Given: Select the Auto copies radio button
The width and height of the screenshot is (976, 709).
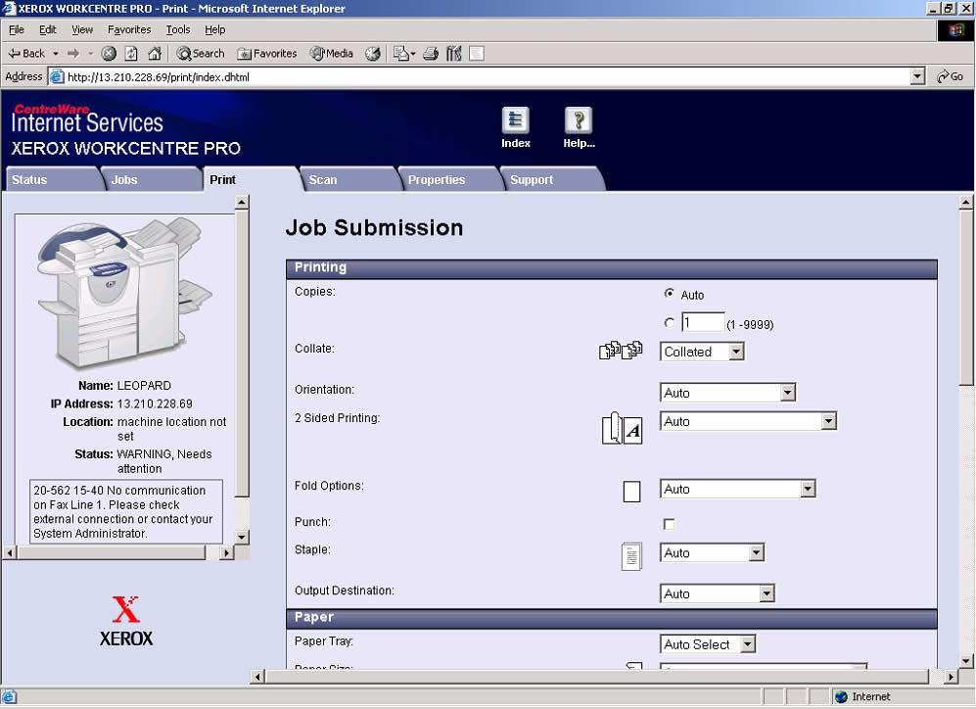Looking at the screenshot, I should point(670,293).
